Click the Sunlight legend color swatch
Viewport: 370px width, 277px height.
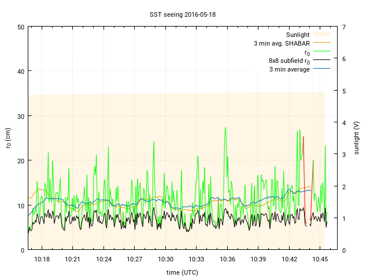click(x=321, y=35)
